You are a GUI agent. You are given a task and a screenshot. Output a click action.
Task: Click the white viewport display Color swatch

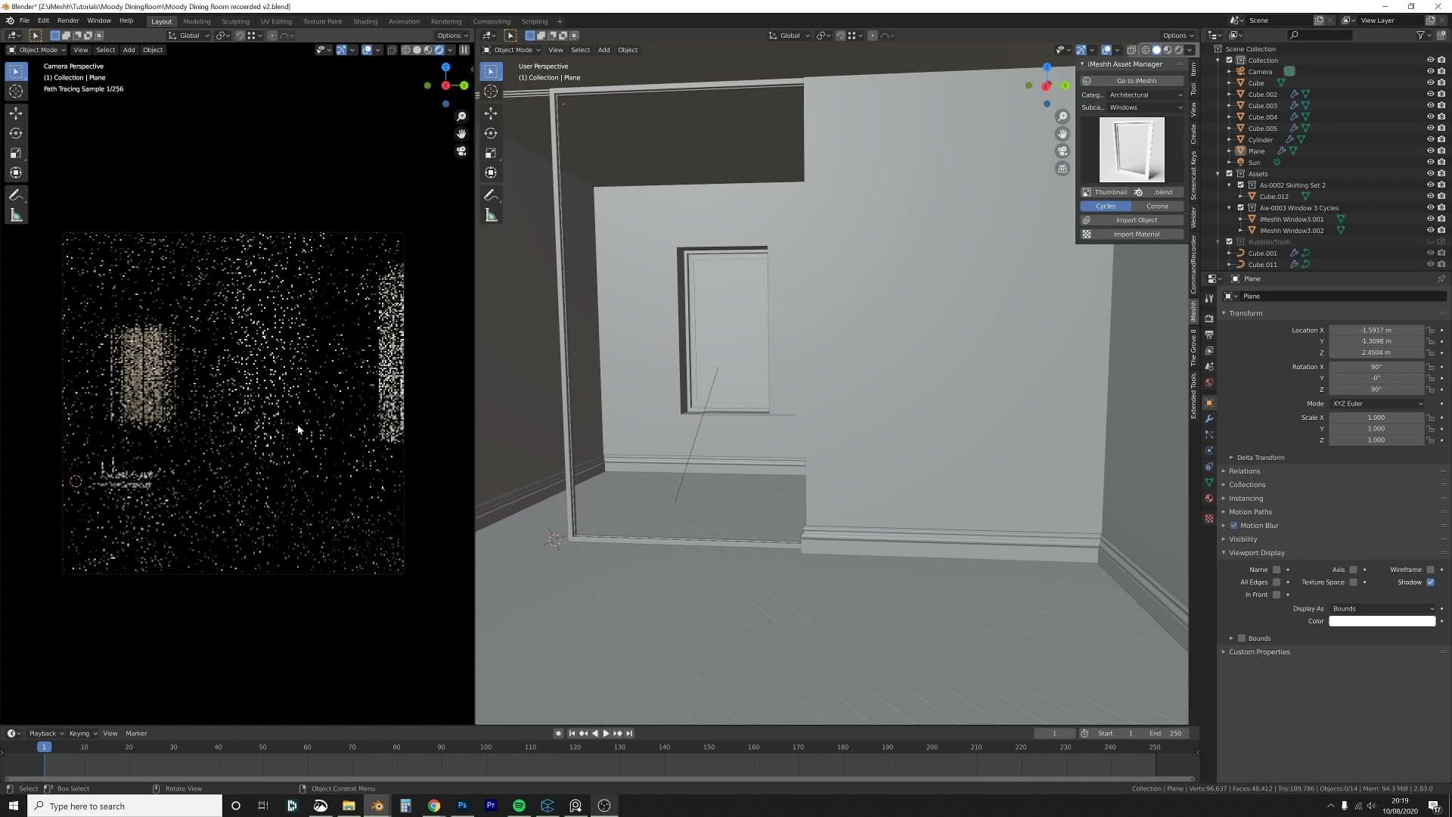[x=1382, y=622]
